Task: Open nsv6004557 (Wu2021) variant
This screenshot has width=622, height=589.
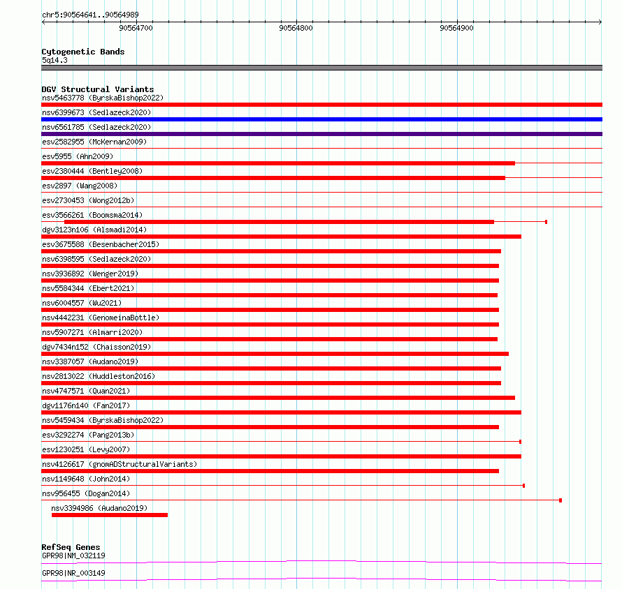Action: pyautogui.click(x=82, y=303)
